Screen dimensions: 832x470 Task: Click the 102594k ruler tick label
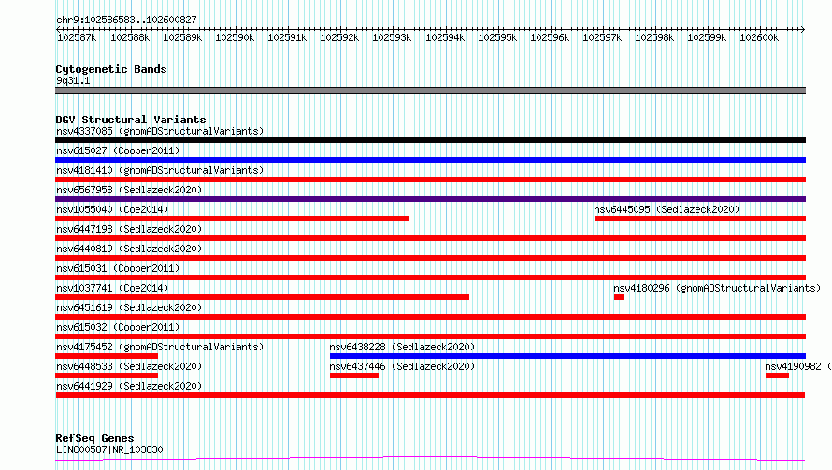(445, 37)
